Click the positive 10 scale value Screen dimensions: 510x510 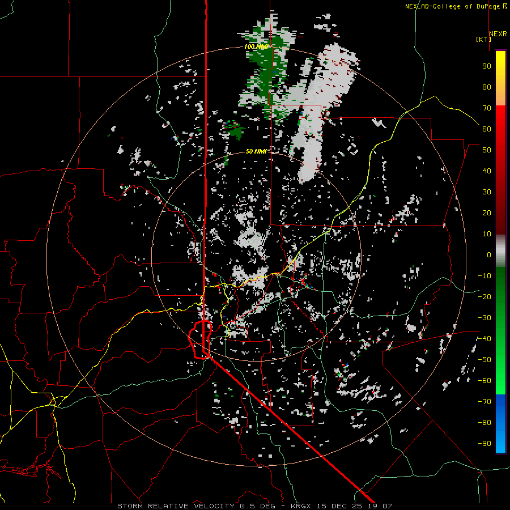tap(487, 234)
